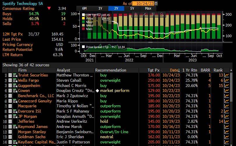Select the chart annotation pencil tool
Image resolution: width=236 pixels, height=146 pixels.
tap(144, 14)
